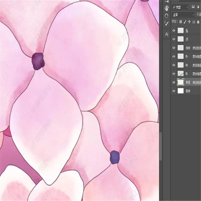Open the 类型 layer filter dropdown
The width and height of the screenshot is (201, 201).
pyautogui.click(x=180, y=7)
